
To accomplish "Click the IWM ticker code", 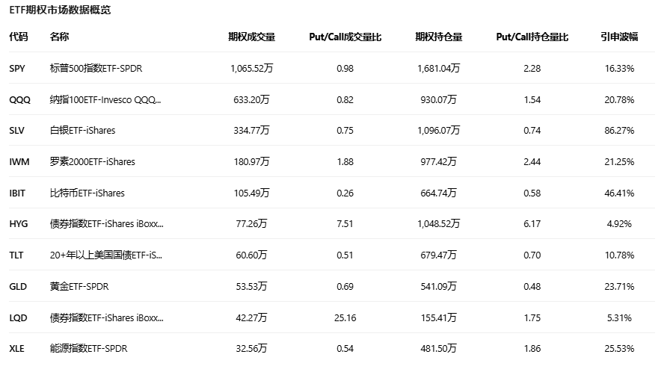I will point(19,161).
